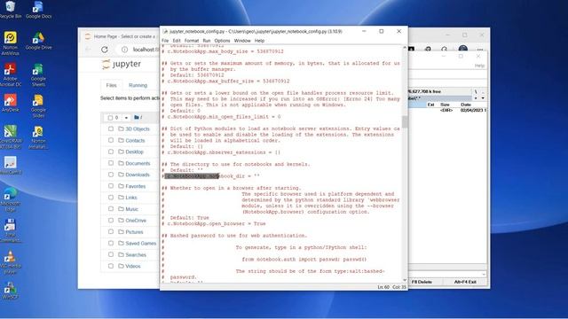Select the Adobe Acrobat DC desktop icon
The width and height of the screenshot is (568, 319).
pos(10,74)
